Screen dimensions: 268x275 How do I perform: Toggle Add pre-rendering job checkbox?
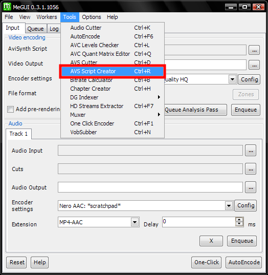point(10,110)
